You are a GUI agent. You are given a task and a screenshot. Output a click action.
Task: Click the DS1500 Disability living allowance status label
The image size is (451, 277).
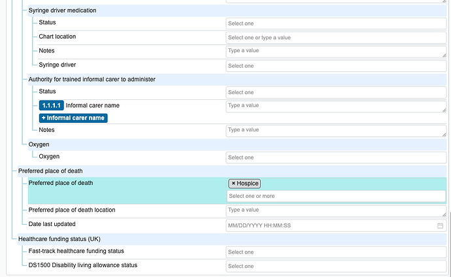pos(83,265)
